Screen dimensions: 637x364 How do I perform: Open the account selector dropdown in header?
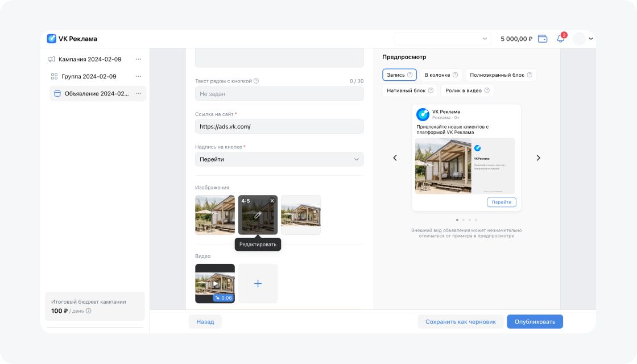point(441,39)
